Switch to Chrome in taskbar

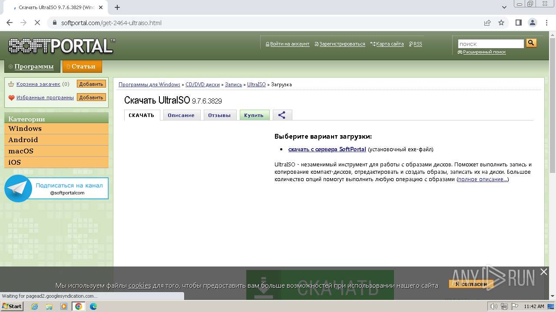(x=79, y=306)
